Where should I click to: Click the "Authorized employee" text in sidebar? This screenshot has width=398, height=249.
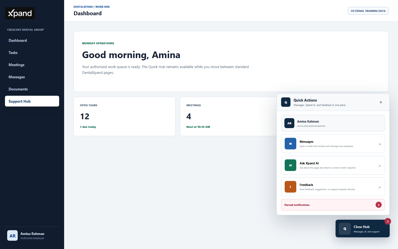(x=32, y=238)
